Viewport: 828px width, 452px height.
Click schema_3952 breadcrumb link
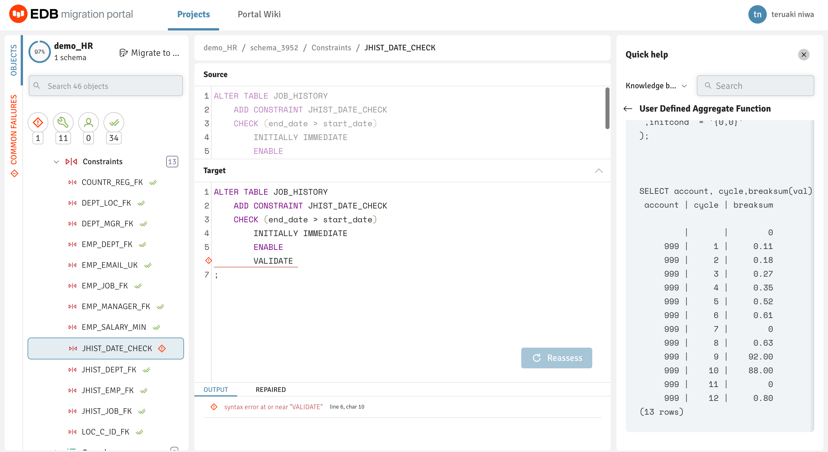pyautogui.click(x=274, y=47)
